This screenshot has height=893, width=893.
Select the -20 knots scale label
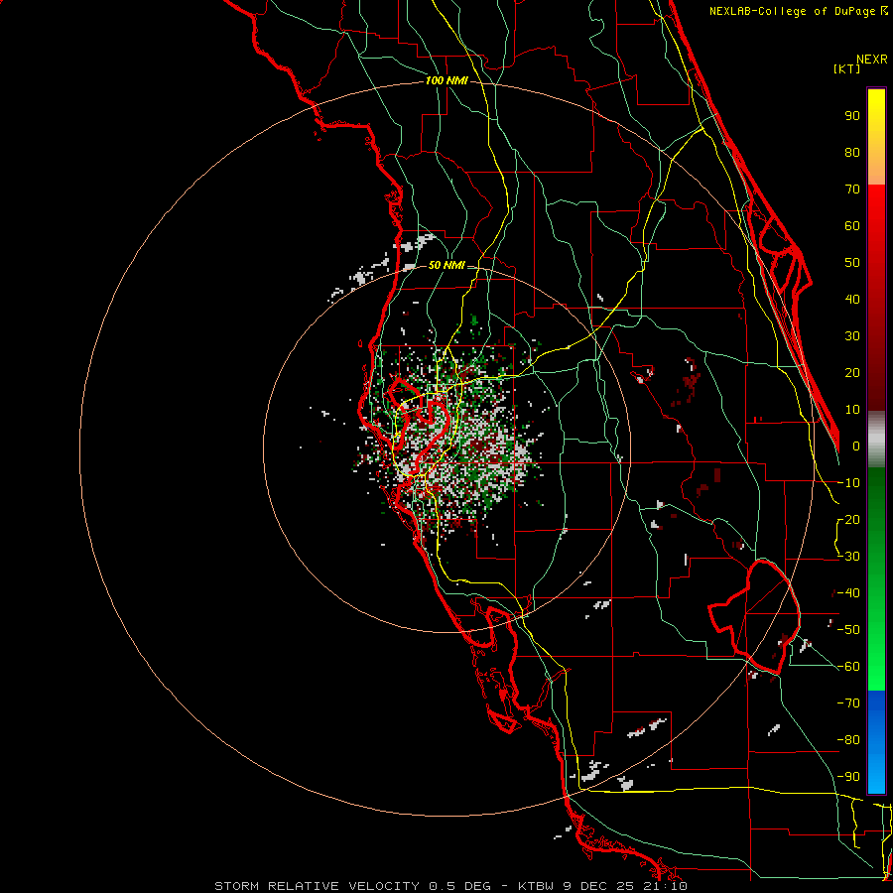[848, 520]
